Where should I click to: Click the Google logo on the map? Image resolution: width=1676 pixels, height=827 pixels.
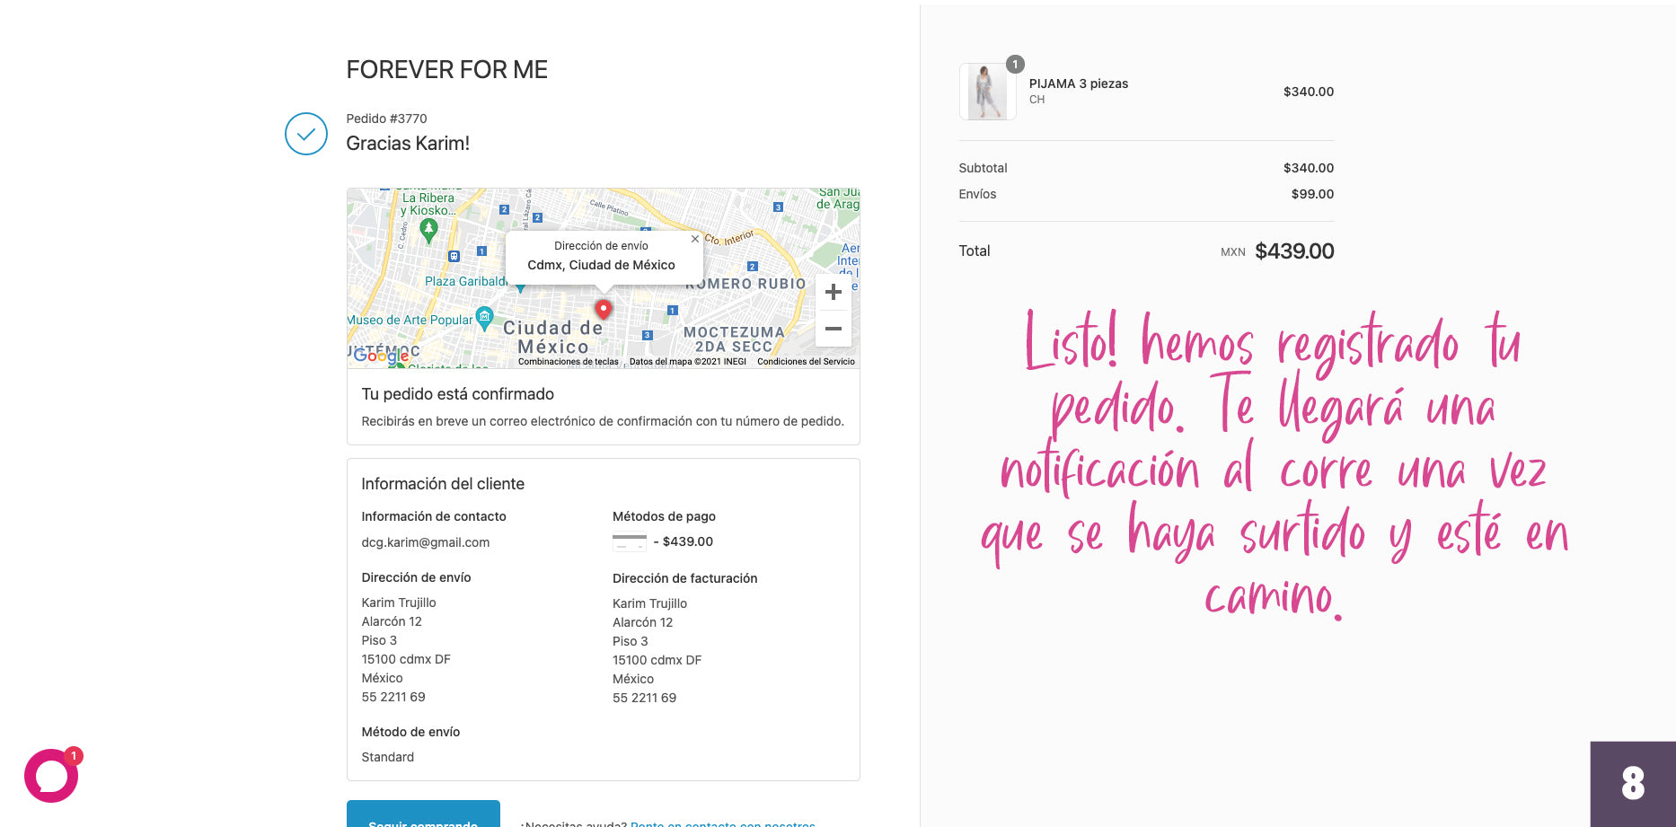point(381,356)
